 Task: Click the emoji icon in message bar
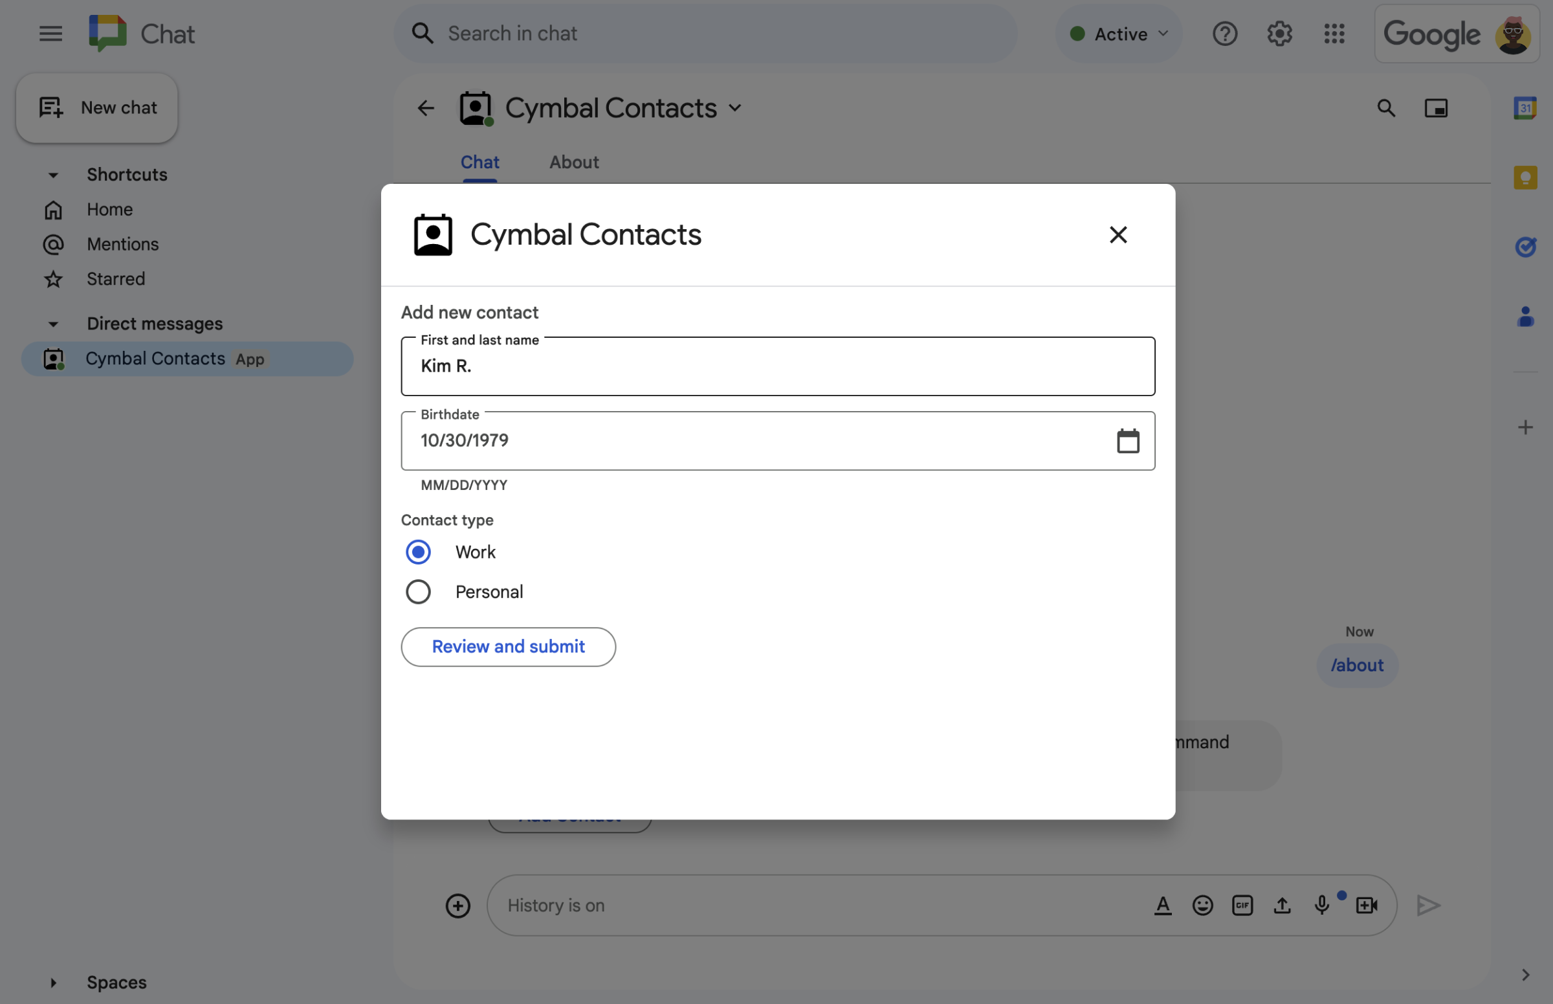point(1202,906)
